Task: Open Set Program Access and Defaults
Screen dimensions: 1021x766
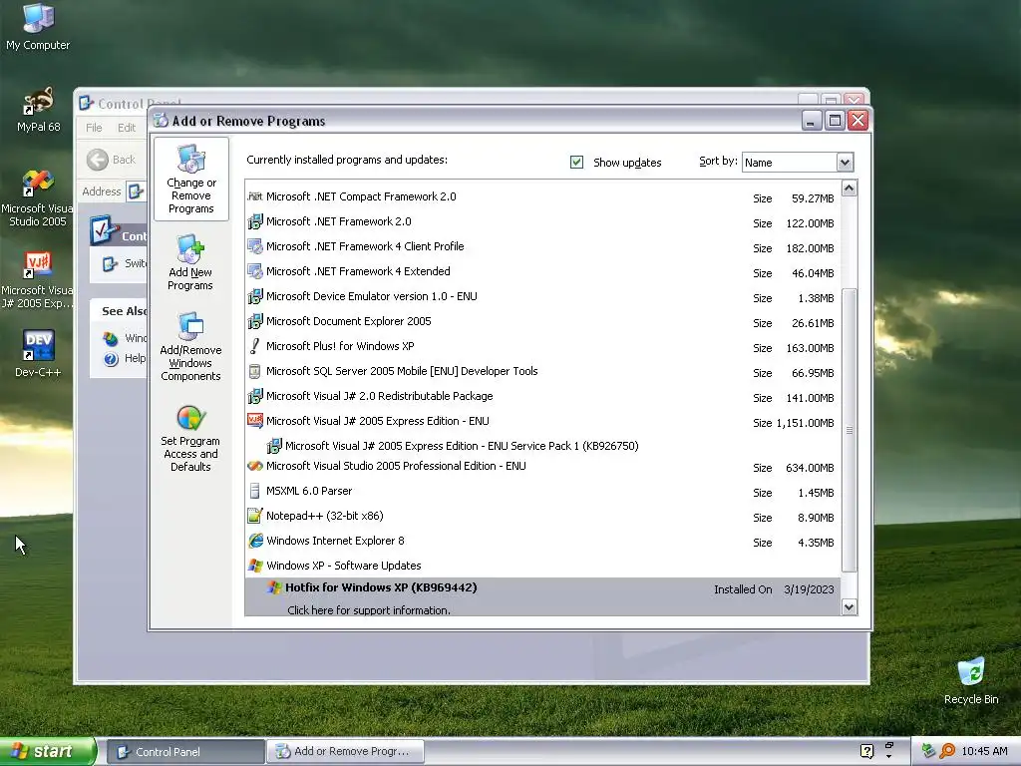Action: point(190,438)
